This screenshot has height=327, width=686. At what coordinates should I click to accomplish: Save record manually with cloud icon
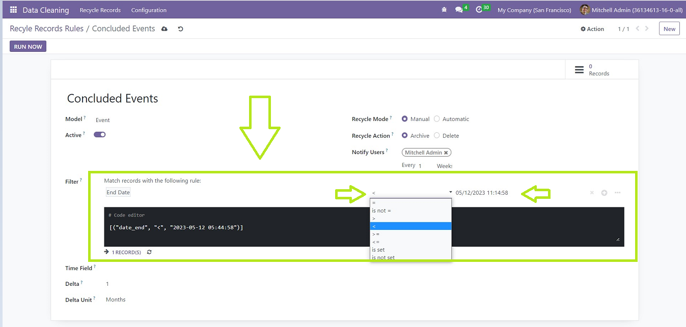tap(164, 29)
